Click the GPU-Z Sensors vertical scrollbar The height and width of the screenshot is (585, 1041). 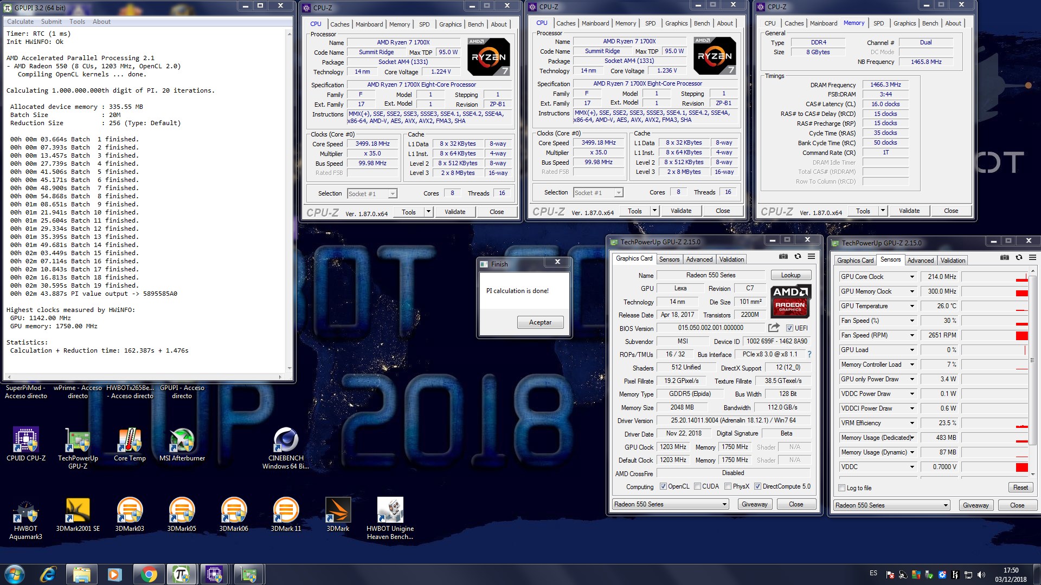[1032, 374]
